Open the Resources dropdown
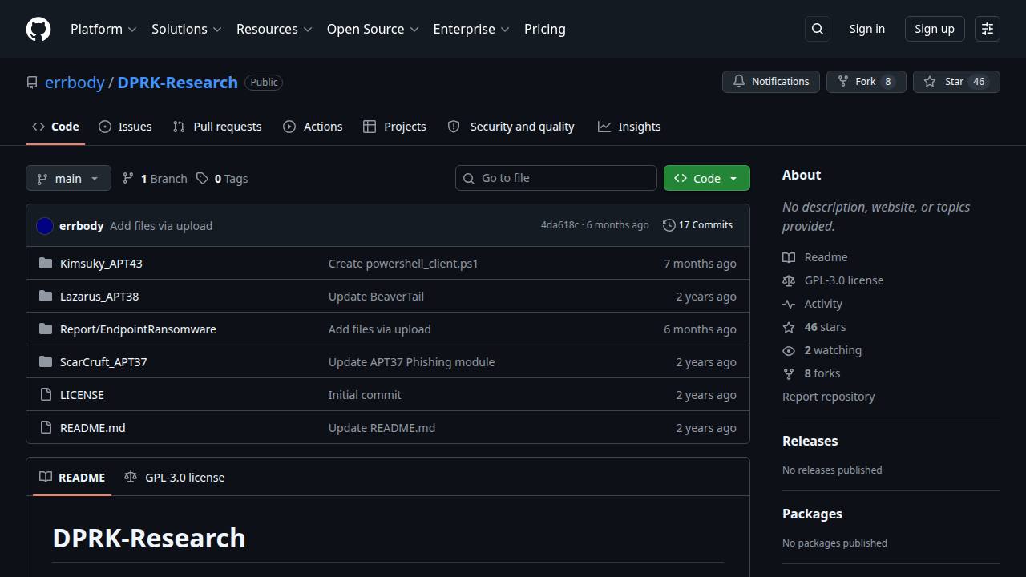Viewport: 1026px width, 577px height. (x=274, y=29)
